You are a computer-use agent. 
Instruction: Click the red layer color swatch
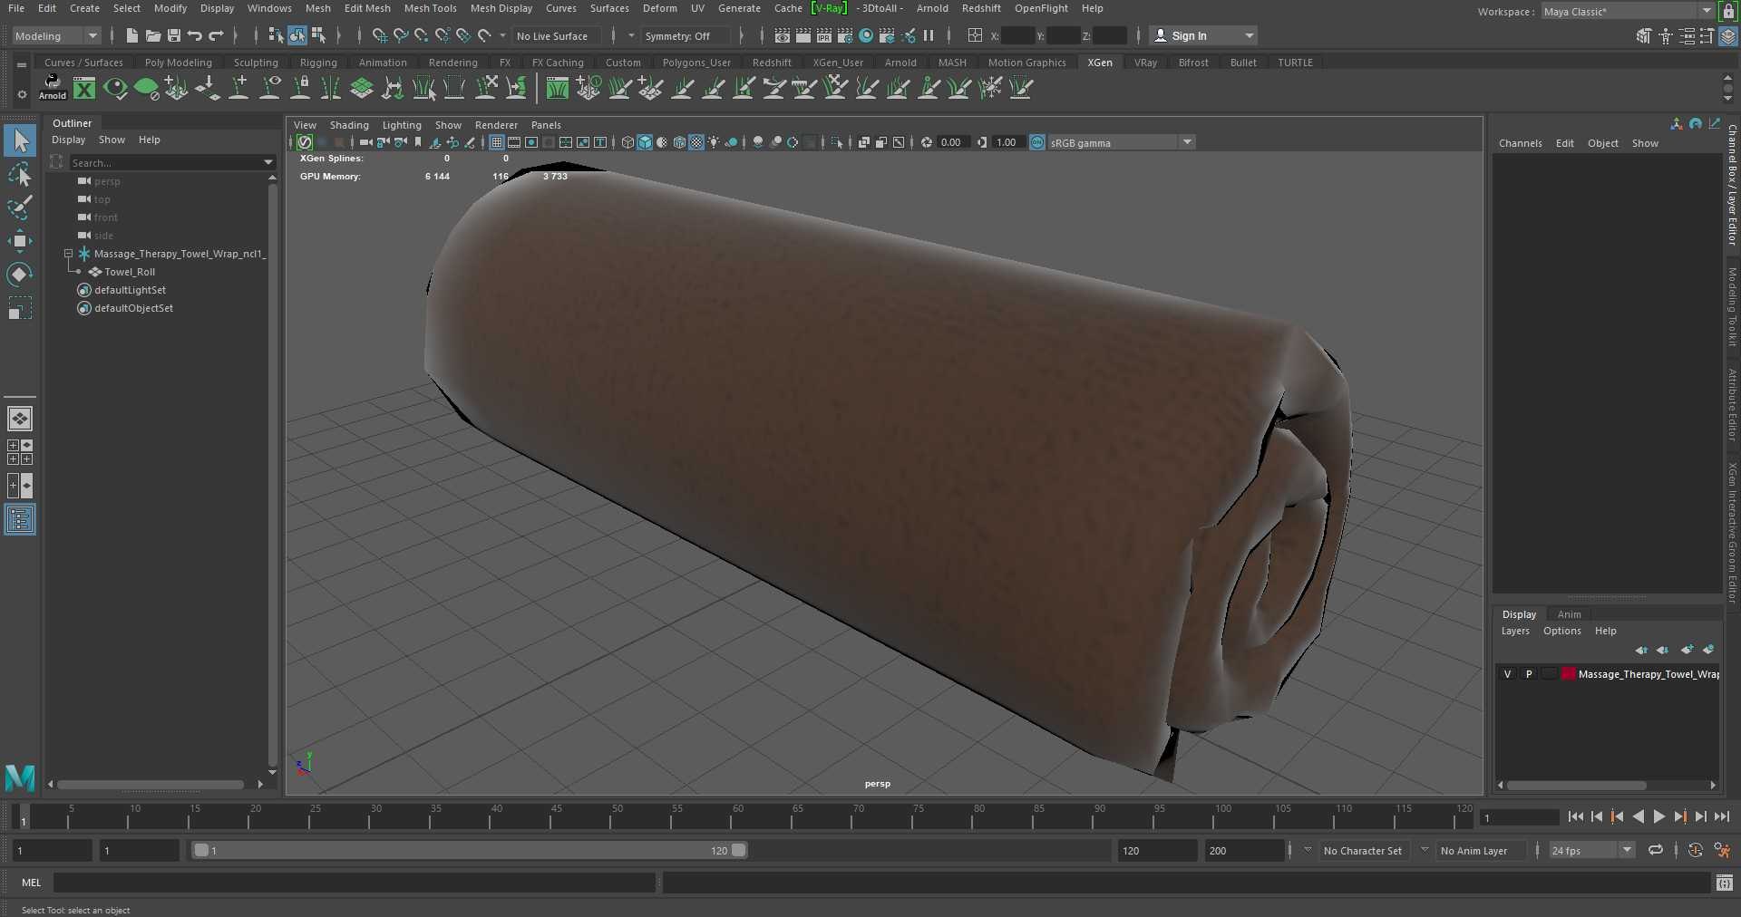point(1568,674)
